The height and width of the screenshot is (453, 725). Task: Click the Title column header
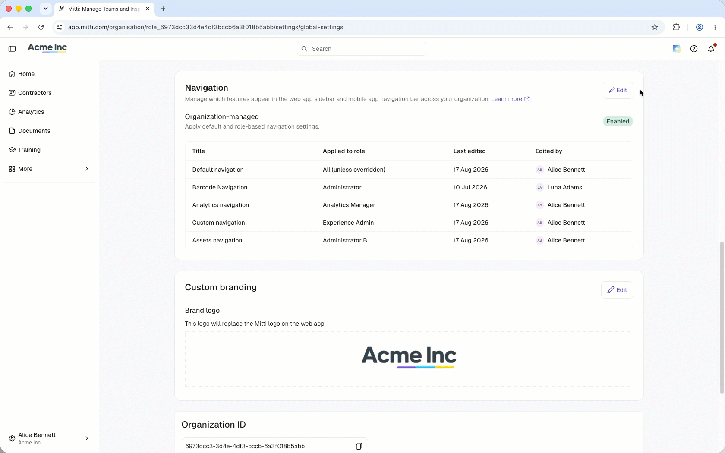pos(199,151)
